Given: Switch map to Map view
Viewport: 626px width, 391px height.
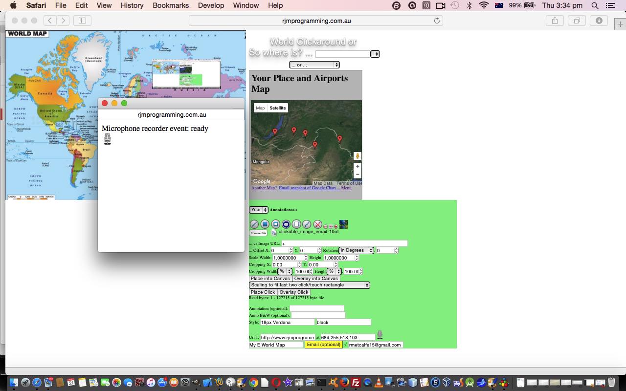Looking at the screenshot, I should [x=260, y=108].
